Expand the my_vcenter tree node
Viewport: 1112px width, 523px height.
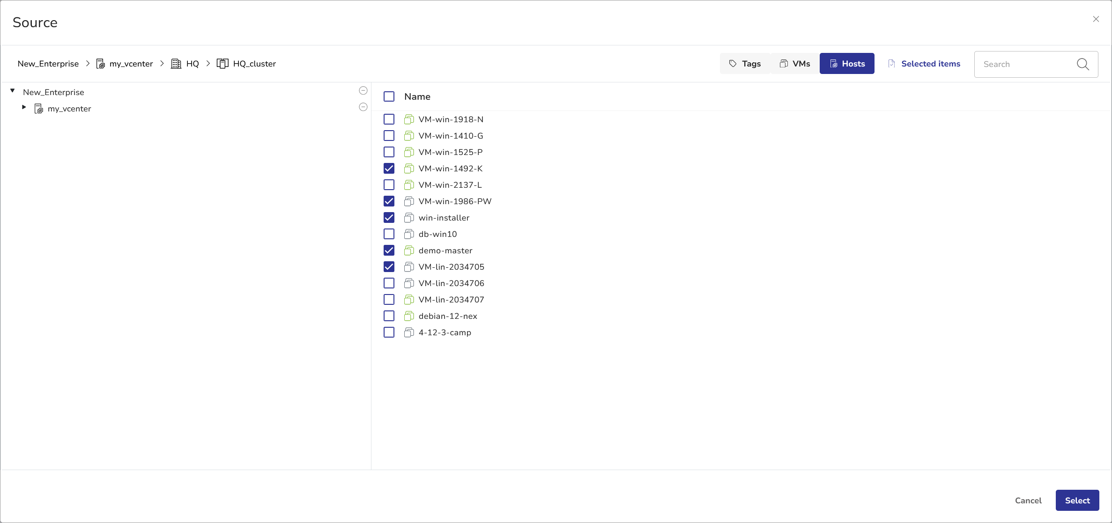click(24, 108)
